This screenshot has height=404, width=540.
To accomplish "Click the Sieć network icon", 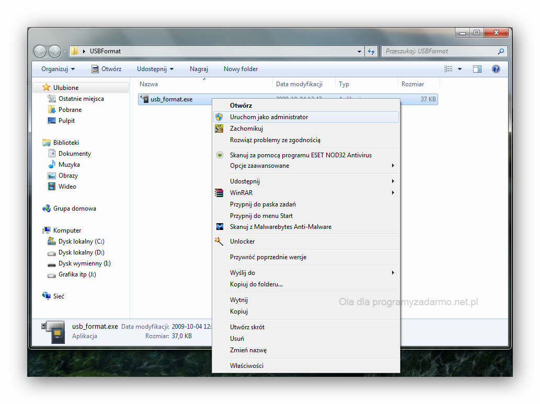I will pos(46,296).
